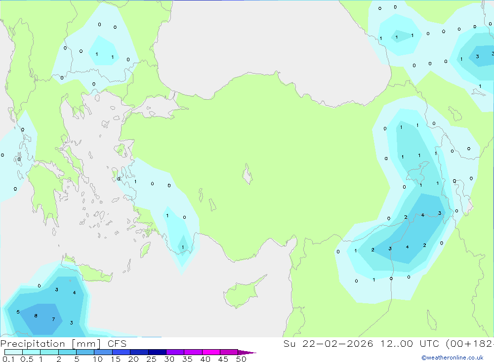Viewport: 494px width, 362px height.
Task: Click the 'Su 22-02-2026' date text
Action: [x=329, y=343]
